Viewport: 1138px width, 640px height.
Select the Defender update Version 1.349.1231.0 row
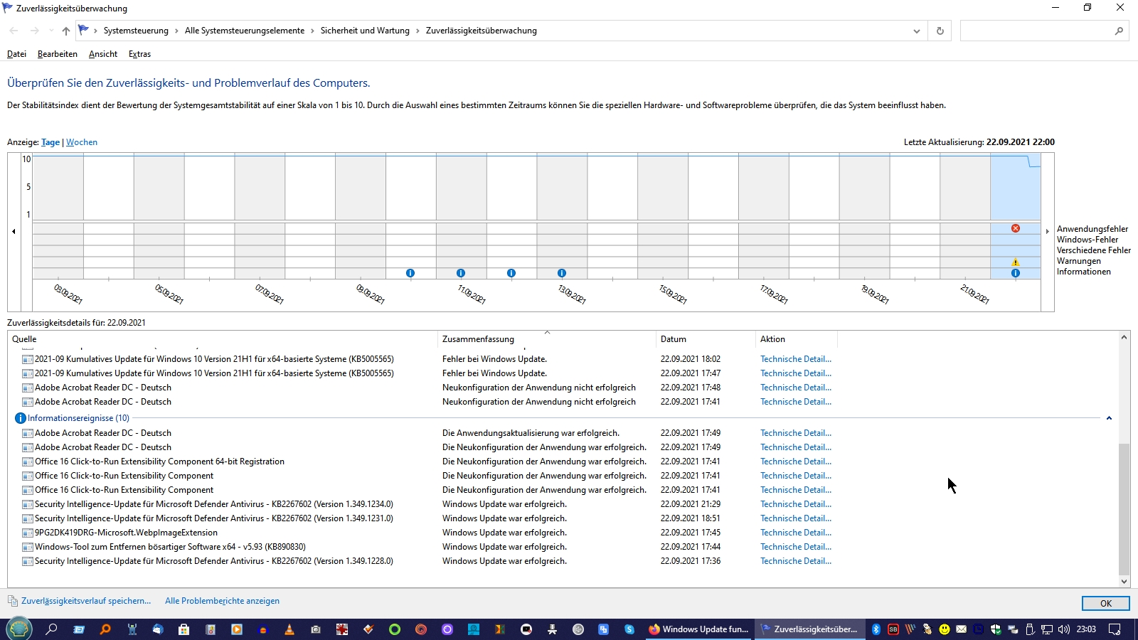coord(427,518)
